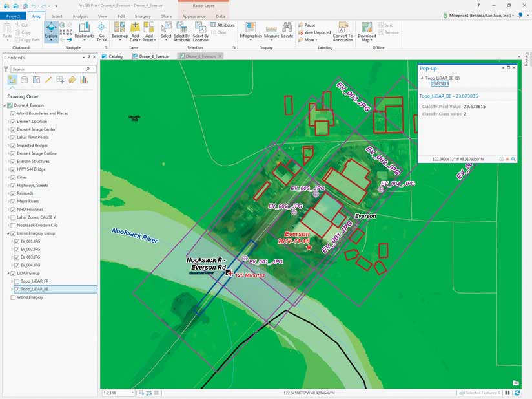This screenshot has height=399, width=532.
Task: Switch to the Insert ribbon tab
Action: (x=57, y=16)
